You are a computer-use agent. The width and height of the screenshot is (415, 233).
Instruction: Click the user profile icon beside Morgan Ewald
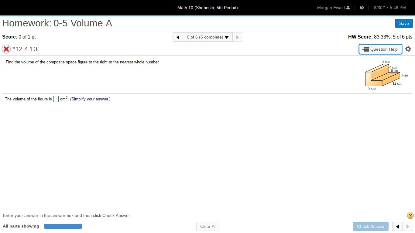tap(348, 8)
